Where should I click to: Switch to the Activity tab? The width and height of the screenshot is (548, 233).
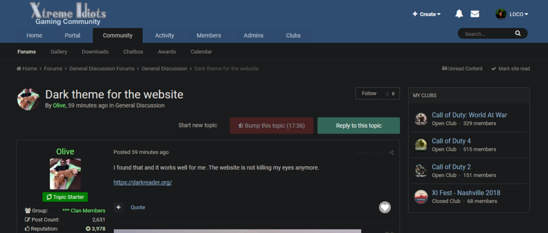tap(164, 35)
